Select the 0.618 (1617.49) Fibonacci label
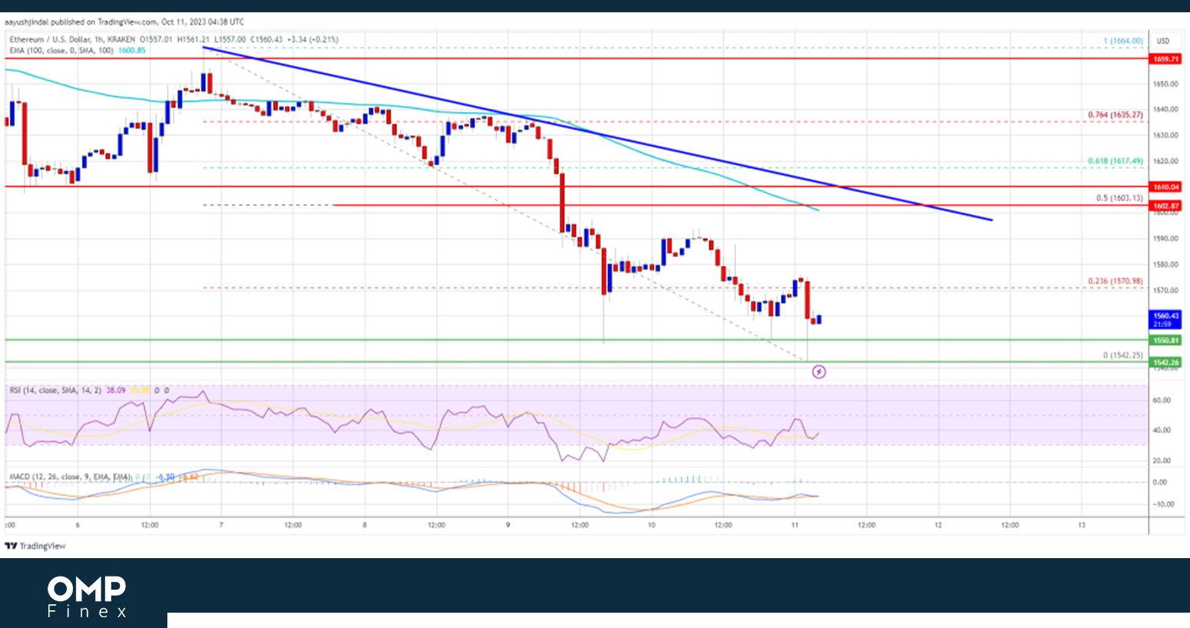Viewport: 1190px width, 628px height. (1115, 161)
